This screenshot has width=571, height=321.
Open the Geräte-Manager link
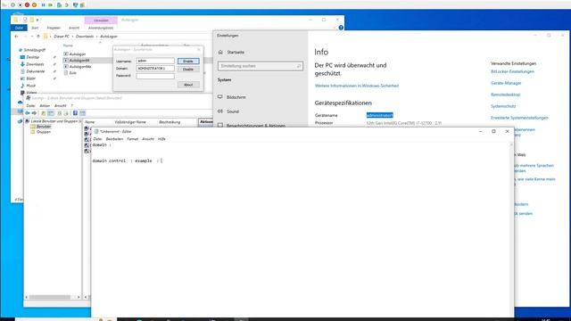click(506, 83)
